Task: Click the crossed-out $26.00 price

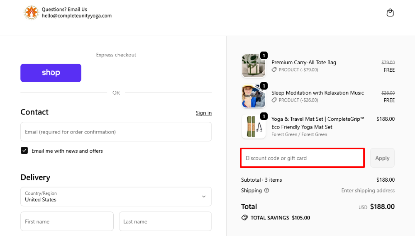Action: point(388,93)
